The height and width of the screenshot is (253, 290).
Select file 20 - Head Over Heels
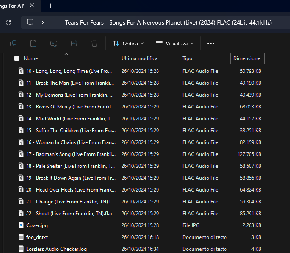pyautogui.click(x=71, y=190)
